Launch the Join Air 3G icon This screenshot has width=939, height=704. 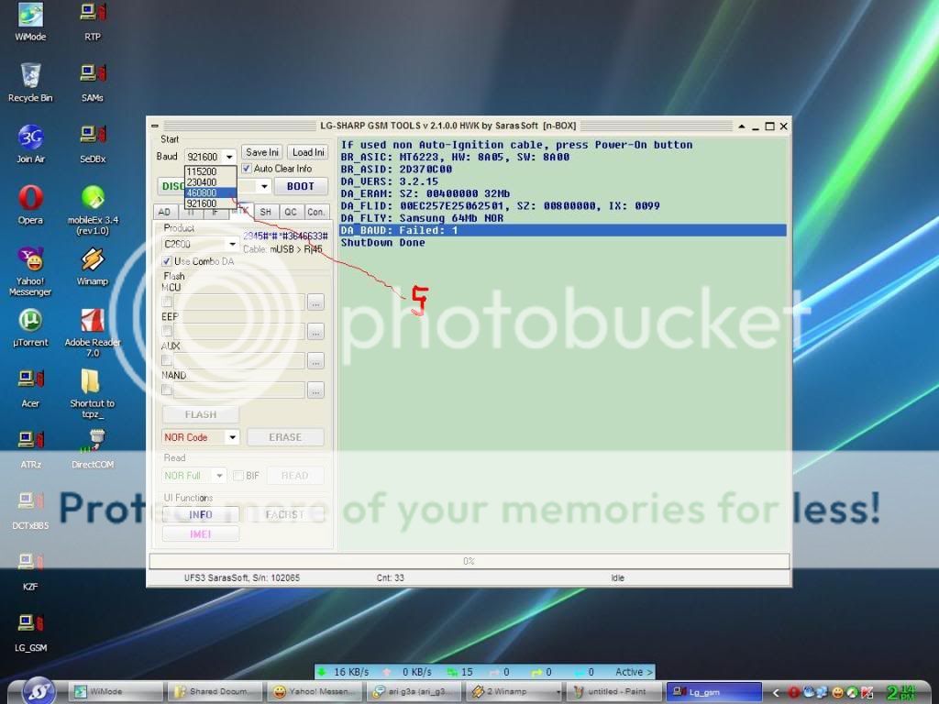point(30,144)
